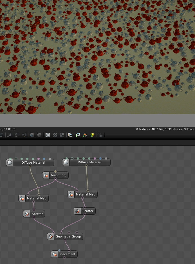Select the material picker sphere tool
195x264 pixels.
pyautogui.click(x=16, y=135)
